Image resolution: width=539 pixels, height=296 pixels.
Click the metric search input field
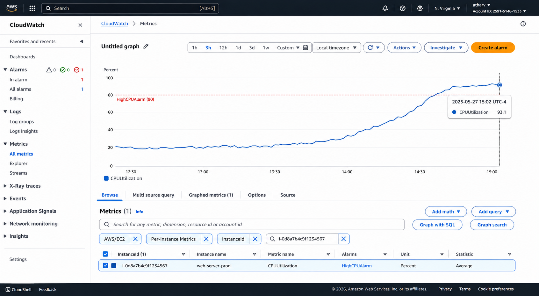(252, 225)
